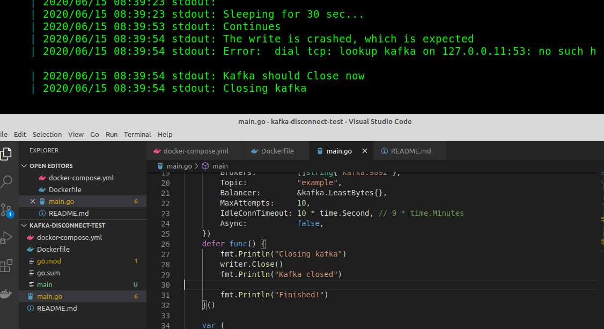Open the Go menu
Viewport: 604px width, 329px height.
coord(94,135)
